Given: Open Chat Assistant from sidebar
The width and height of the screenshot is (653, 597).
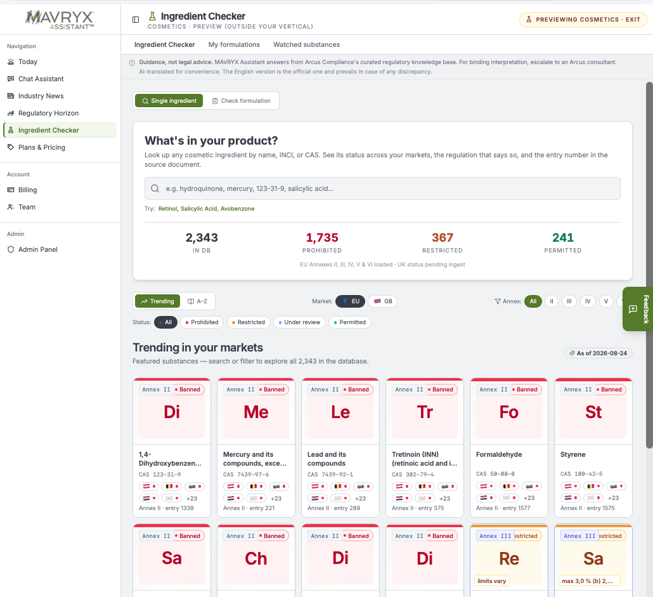Looking at the screenshot, I should coord(60,79).
